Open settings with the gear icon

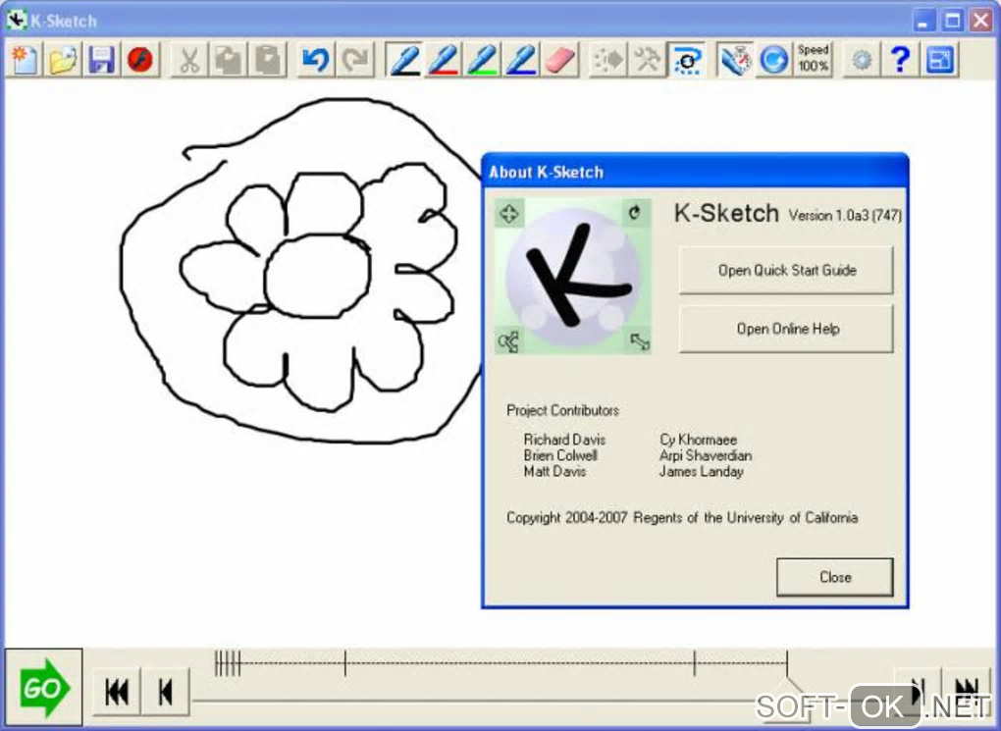[x=862, y=61]
